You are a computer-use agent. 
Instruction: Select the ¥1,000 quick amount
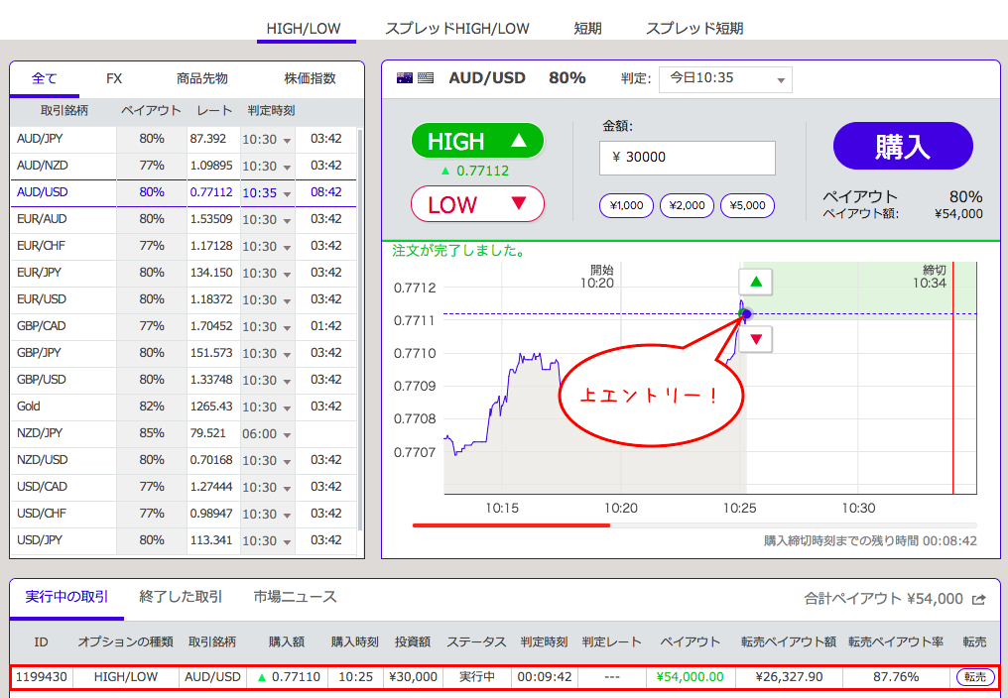[x=626, y=206]
